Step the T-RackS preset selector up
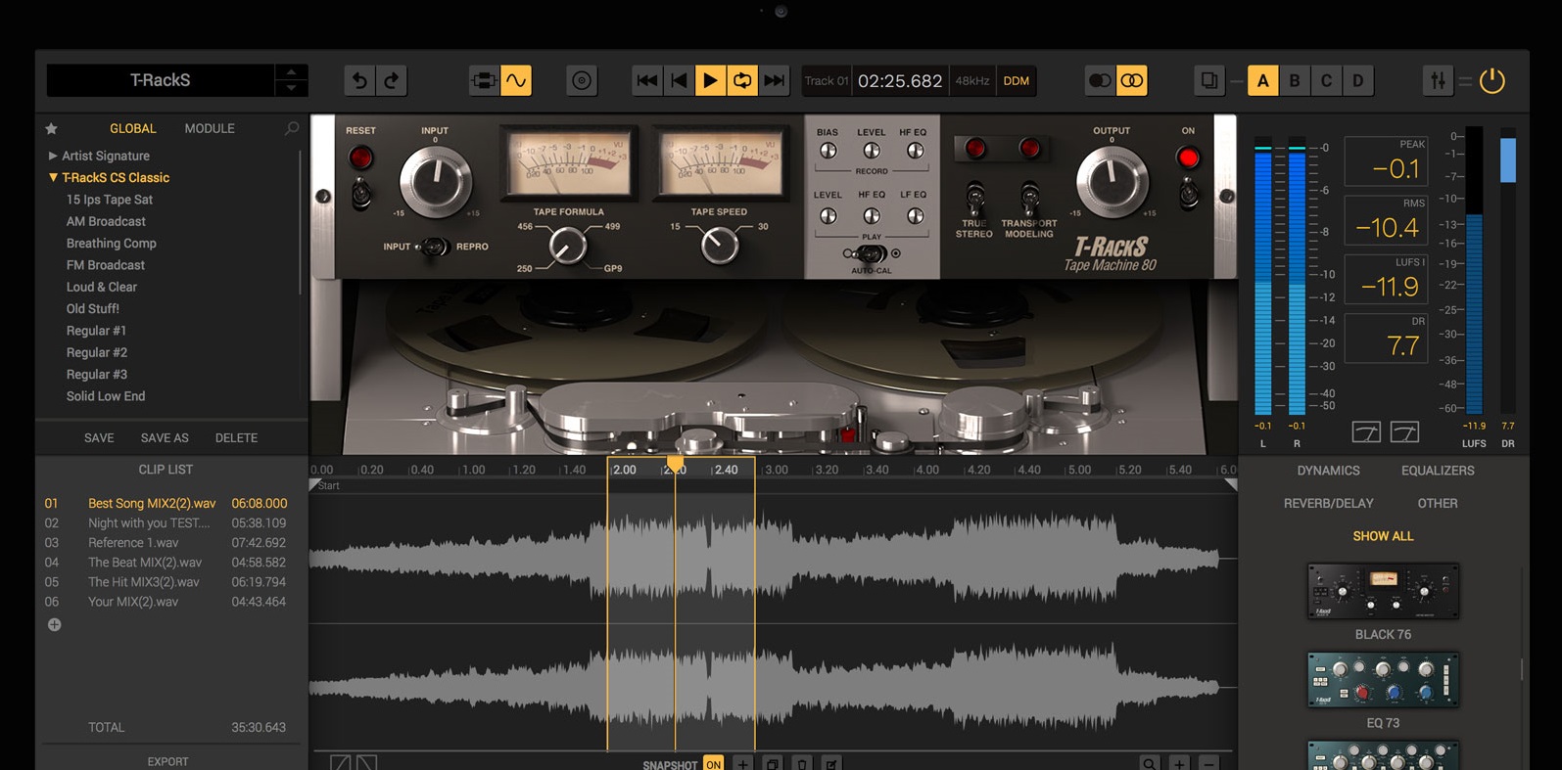Viewport: 1562px width, 770px height. click(x=291, y=72)
